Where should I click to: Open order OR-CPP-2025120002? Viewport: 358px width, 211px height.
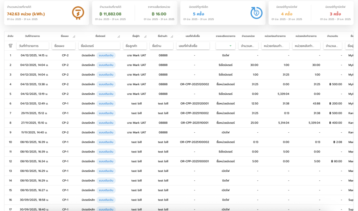[x=194, y=84]
